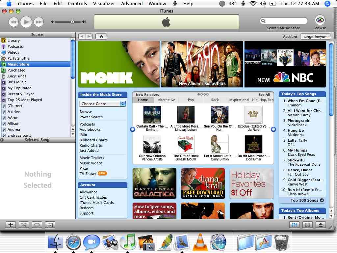
Task: Switch to the Inspirational tab
Action: pos(239,100)
